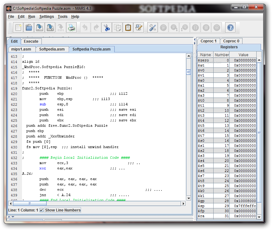The height and width of the screenshot is (230, 272).
Task: Undo the last step icon
Action: pos(185,28)
